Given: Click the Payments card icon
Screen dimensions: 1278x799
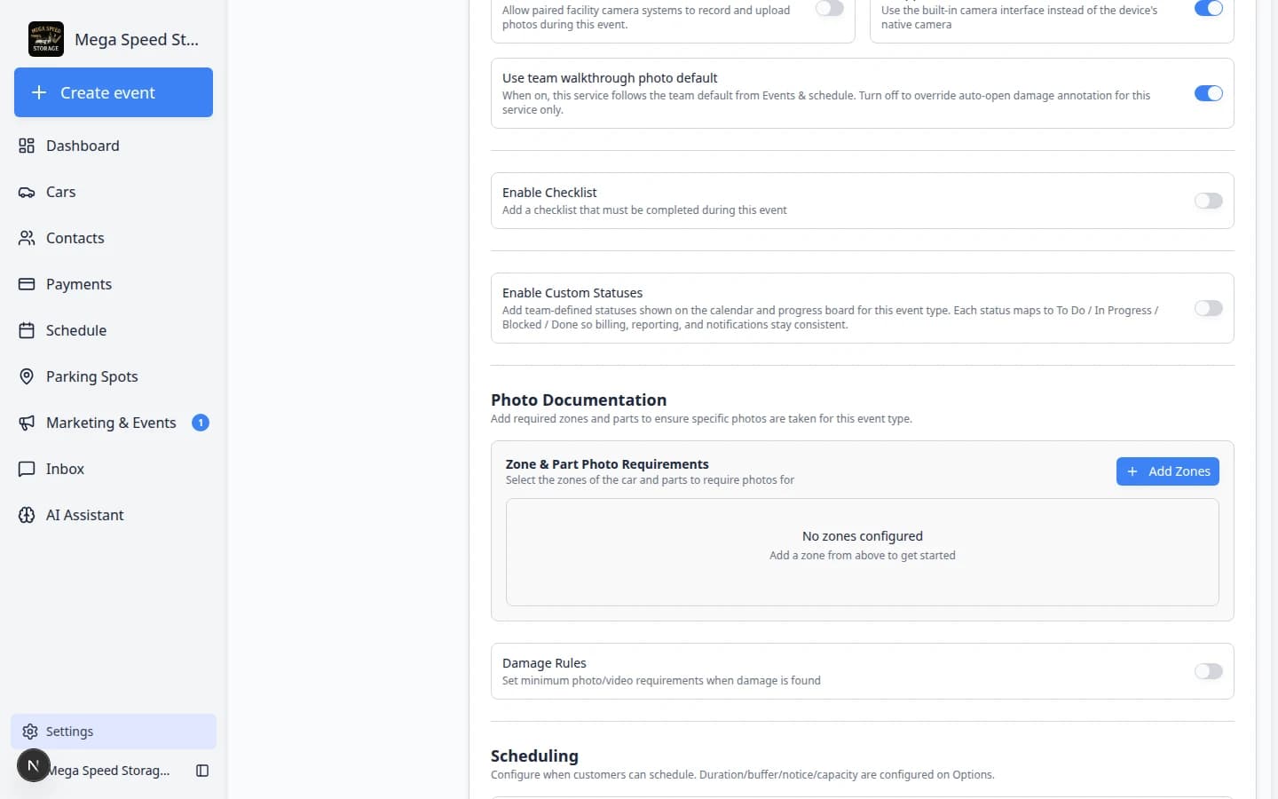Looking at the screenshot, I should (27, 284).
